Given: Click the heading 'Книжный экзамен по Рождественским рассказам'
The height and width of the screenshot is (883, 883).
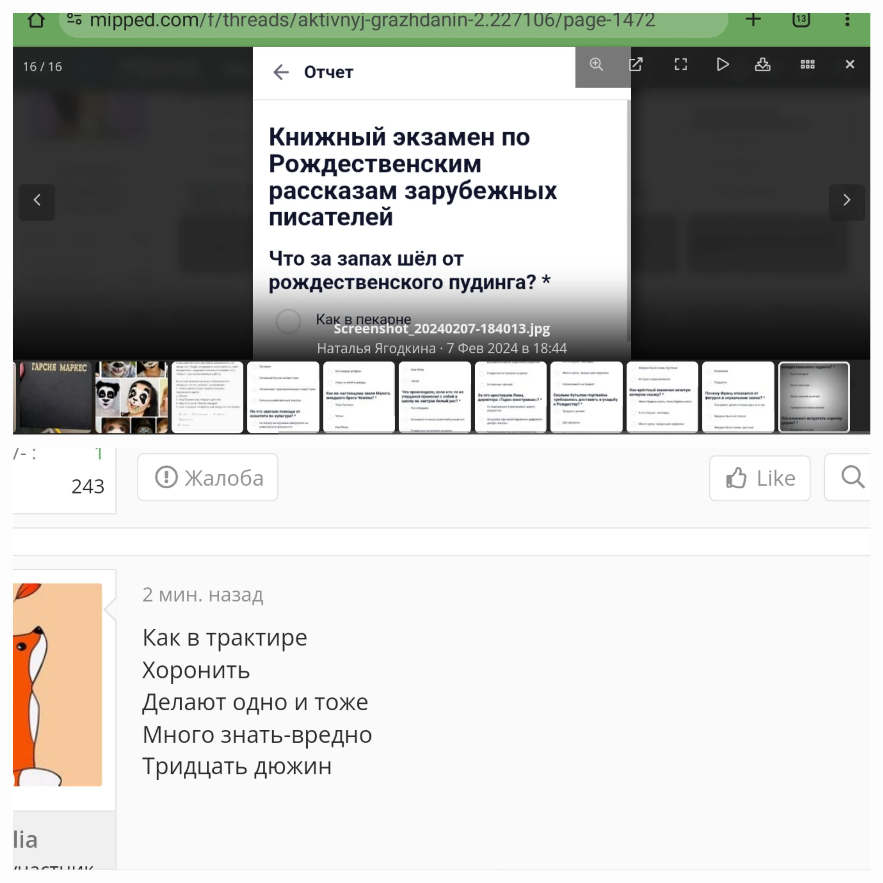Looking at the screenshot, I should (x=413, y=177).
